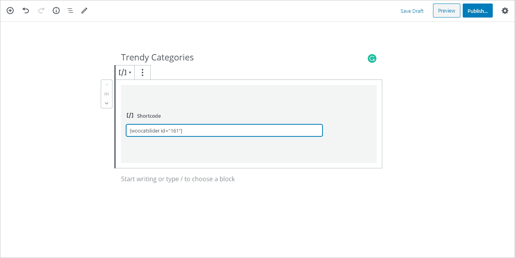Toggle the settings gear sidebar
This screenshot has width=515, height=258.
pyautogui.click(x=505, y=11)
